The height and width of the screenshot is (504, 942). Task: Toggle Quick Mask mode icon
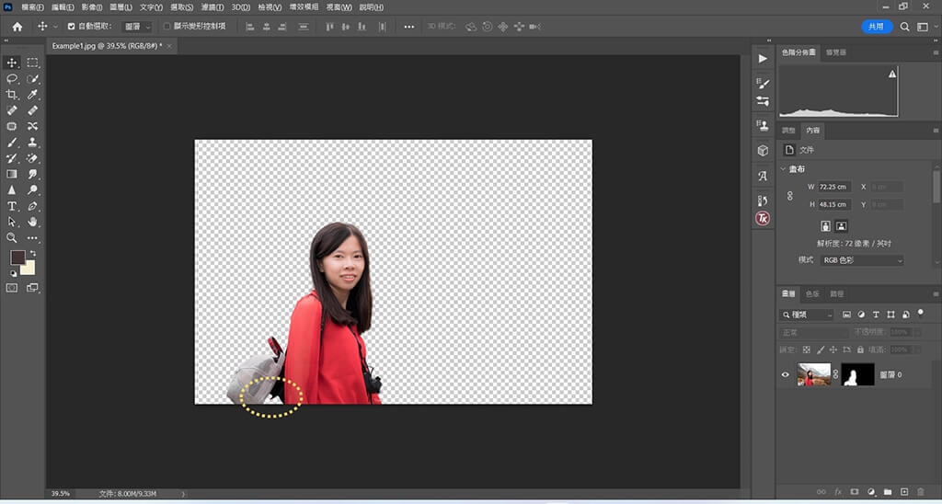point(11,288)
